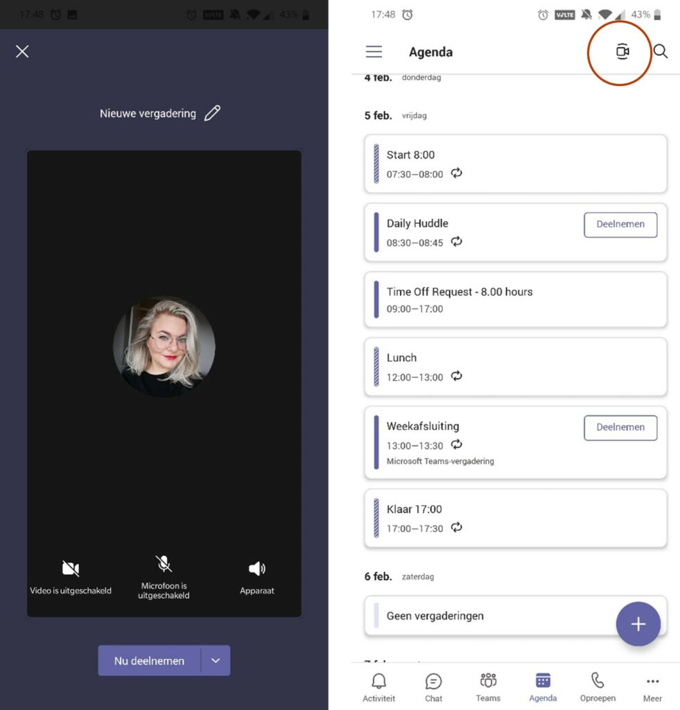
Task: Open the hamburger menu in Agenda
Action: [x=374, y=51]
